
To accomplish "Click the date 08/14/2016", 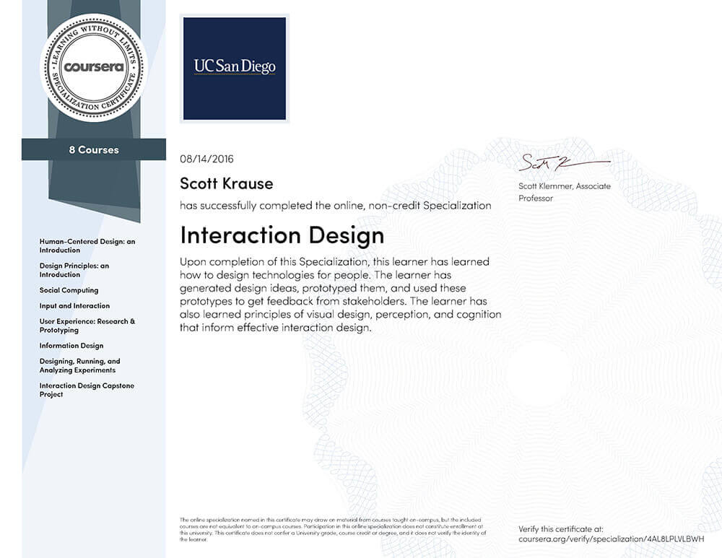I will [206, 159].
